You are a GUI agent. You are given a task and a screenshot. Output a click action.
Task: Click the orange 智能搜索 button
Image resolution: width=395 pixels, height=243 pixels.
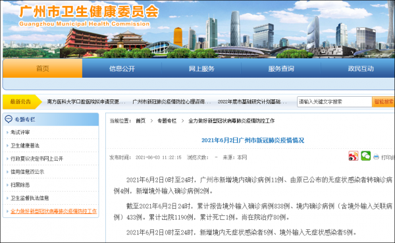(383, 102)
